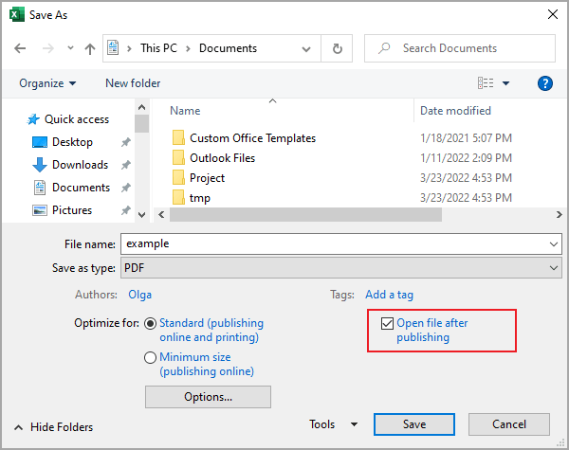
Task: Open the Save as type PDF dropdown
Action: pos(340,268)
